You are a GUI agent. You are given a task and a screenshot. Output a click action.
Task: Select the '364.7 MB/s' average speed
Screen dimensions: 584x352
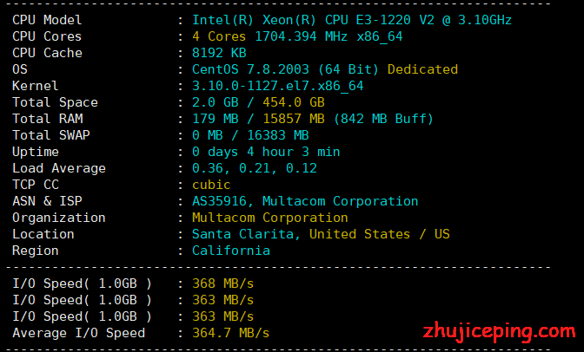230,333
